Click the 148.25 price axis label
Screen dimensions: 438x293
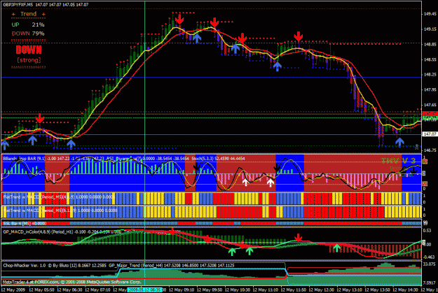tap(430, 75)
